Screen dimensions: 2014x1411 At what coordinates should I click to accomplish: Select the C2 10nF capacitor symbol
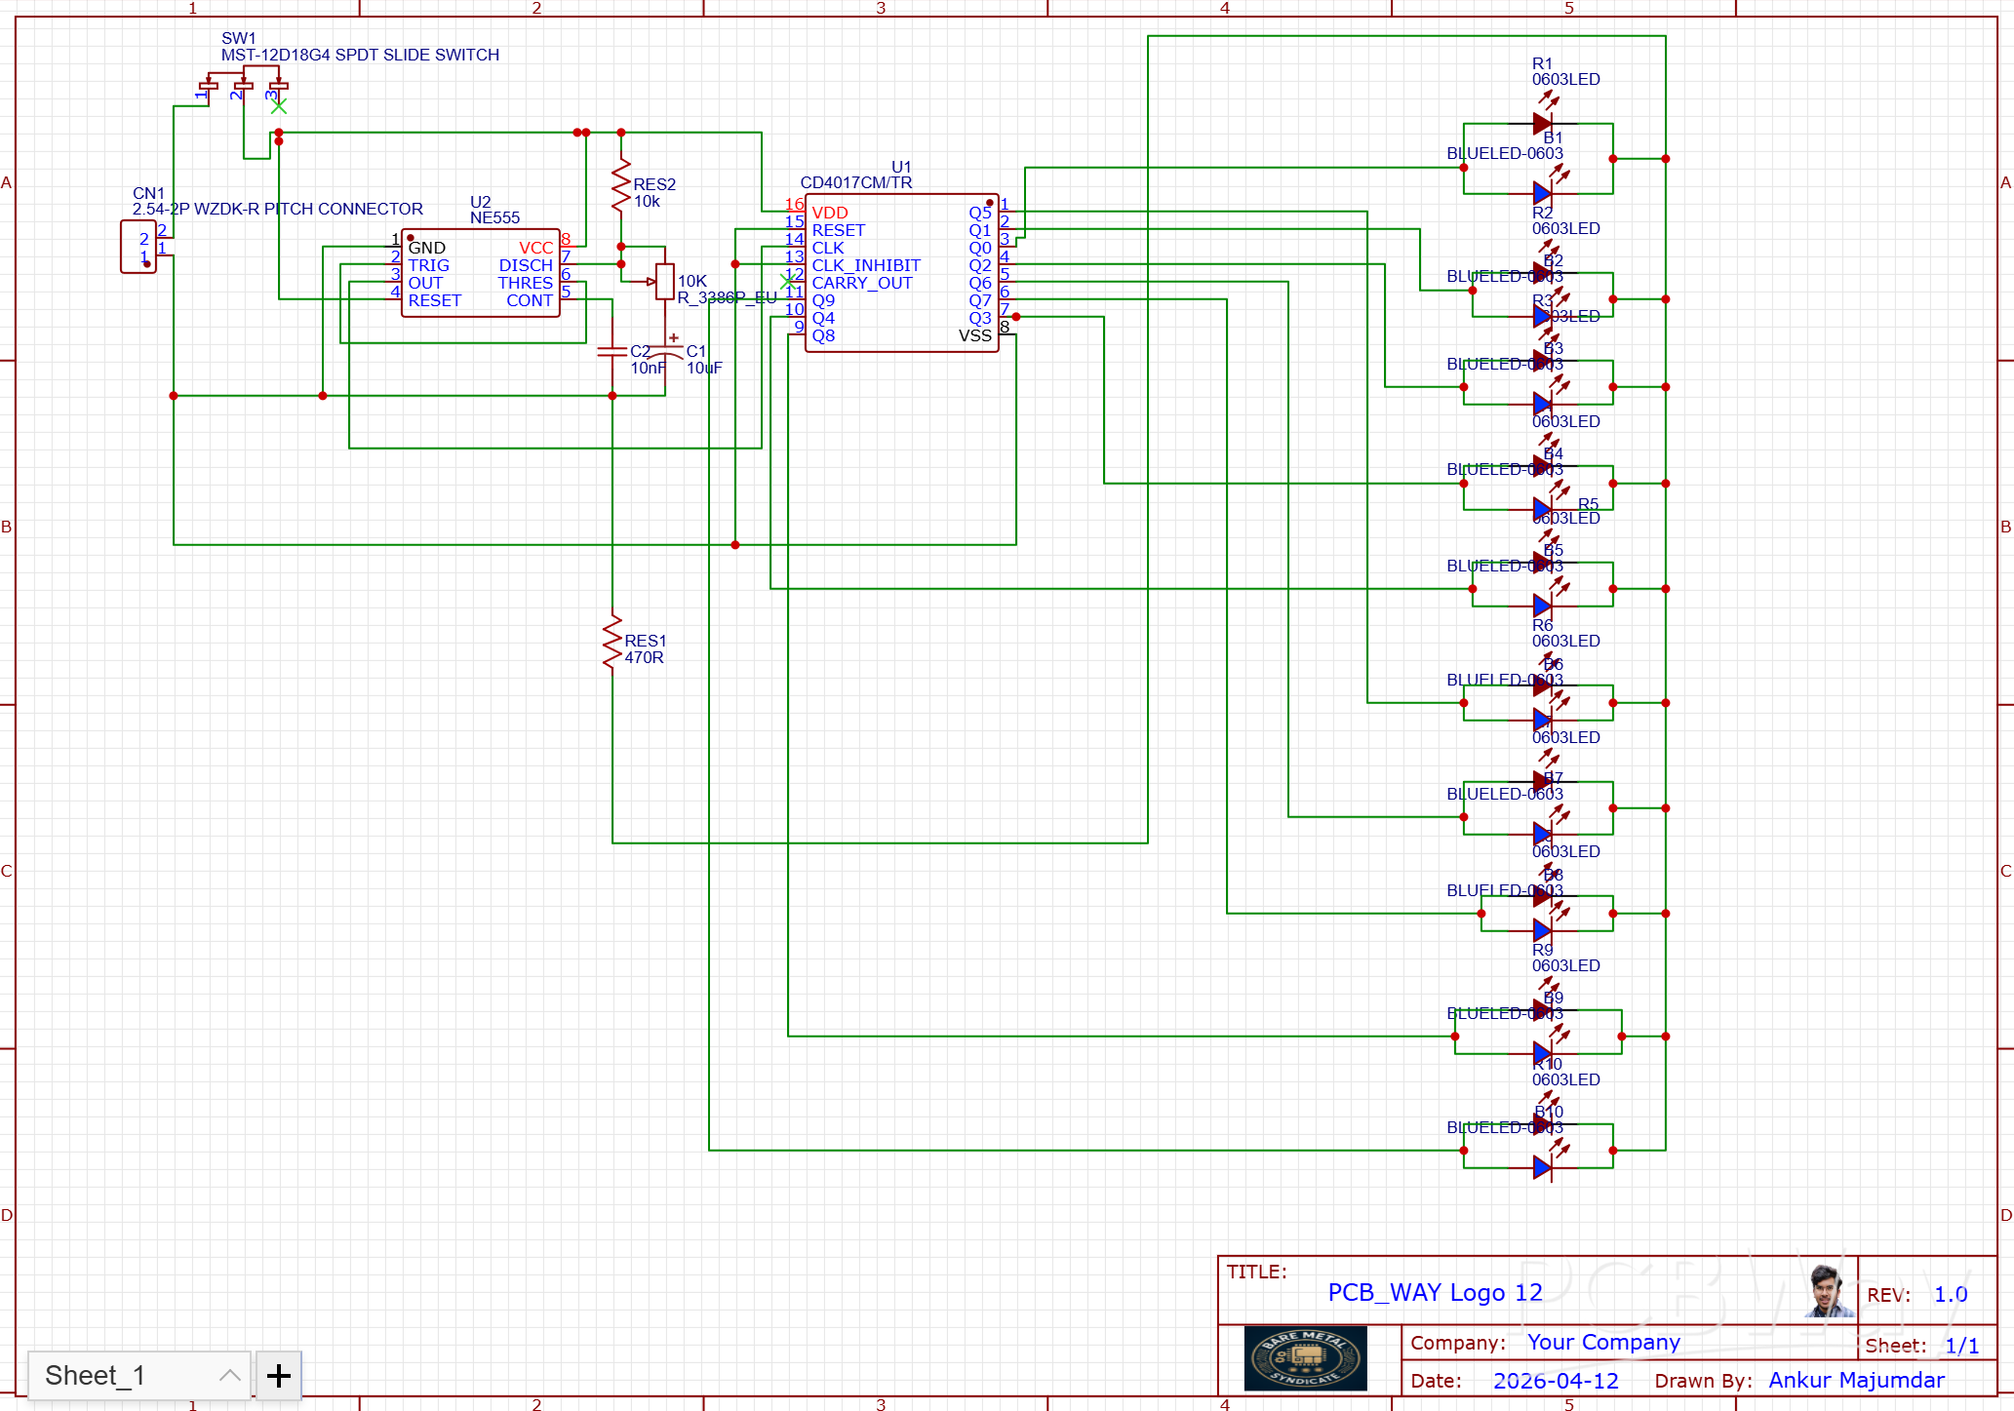[x=612, y=352]
